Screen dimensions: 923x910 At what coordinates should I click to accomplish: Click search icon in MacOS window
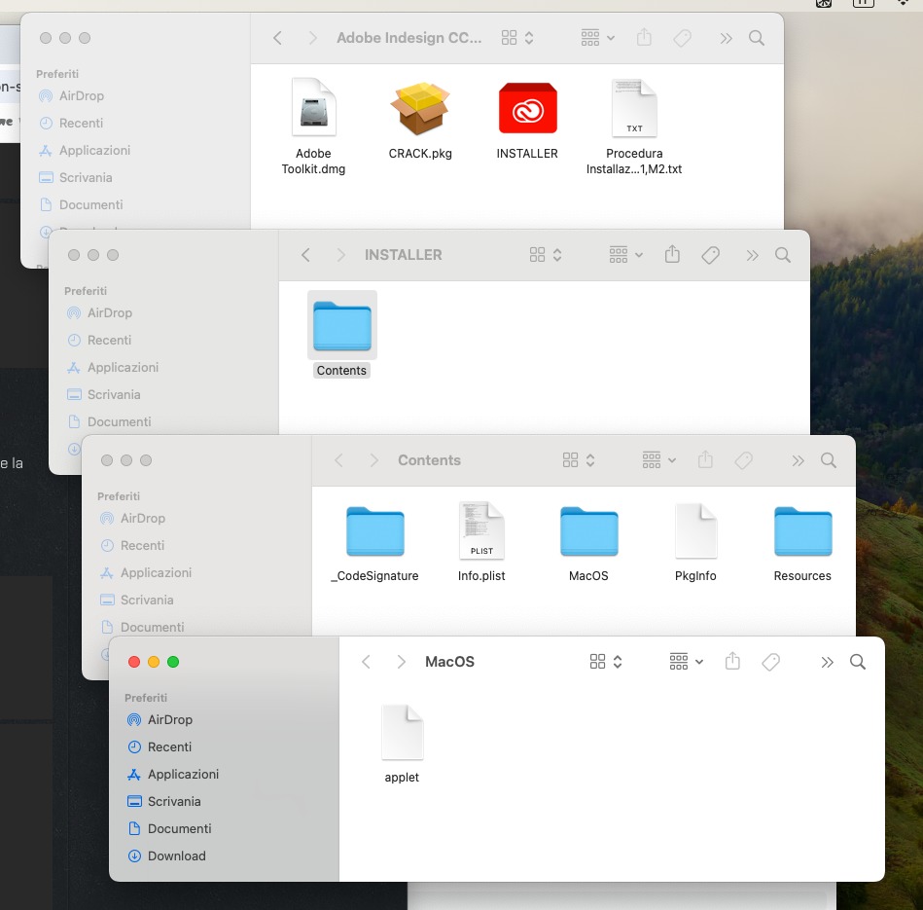pos(858,662)
